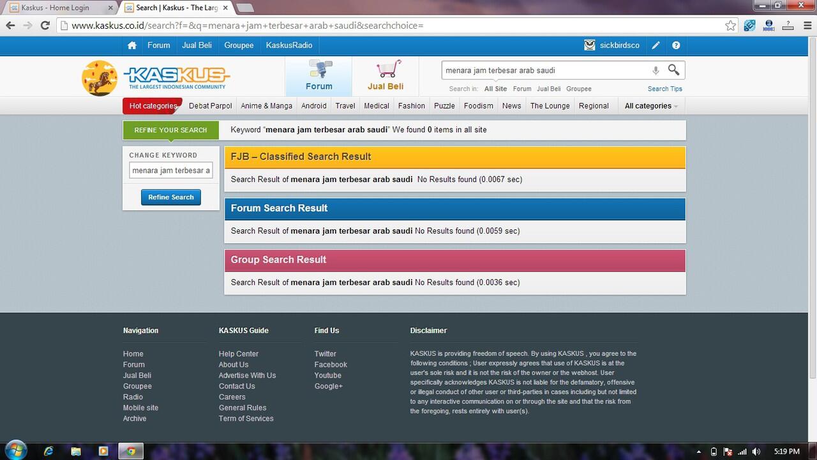The width and height of the screenshot is (817, 460).
Task: Open KaskusRadio link
Action: click(289, 45)
